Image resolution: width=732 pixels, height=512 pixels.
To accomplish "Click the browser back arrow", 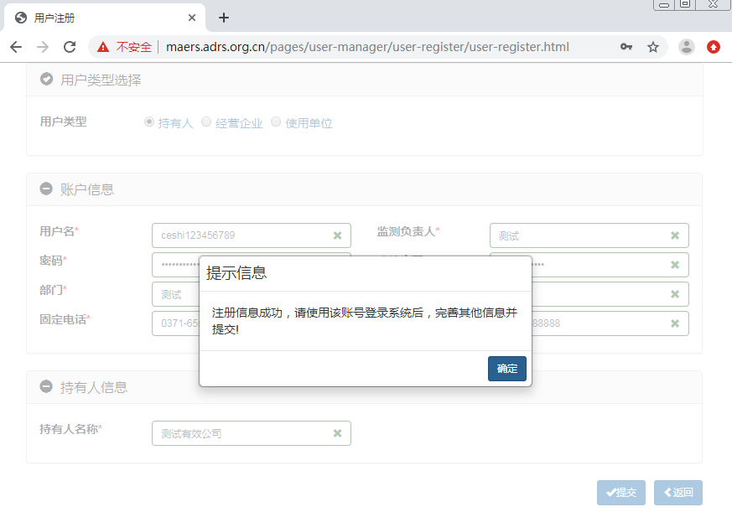I will 16,47.
